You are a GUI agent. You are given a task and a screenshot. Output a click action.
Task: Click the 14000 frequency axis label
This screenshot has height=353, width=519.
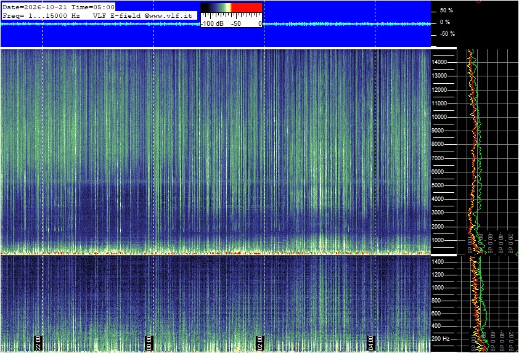point(439,62)
